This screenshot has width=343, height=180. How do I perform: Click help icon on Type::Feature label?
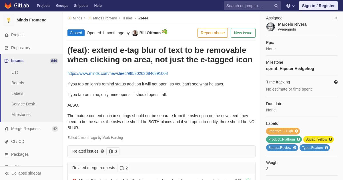click(326, 148)
